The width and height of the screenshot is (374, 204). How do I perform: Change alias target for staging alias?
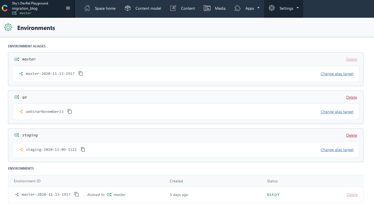(337, 150)
